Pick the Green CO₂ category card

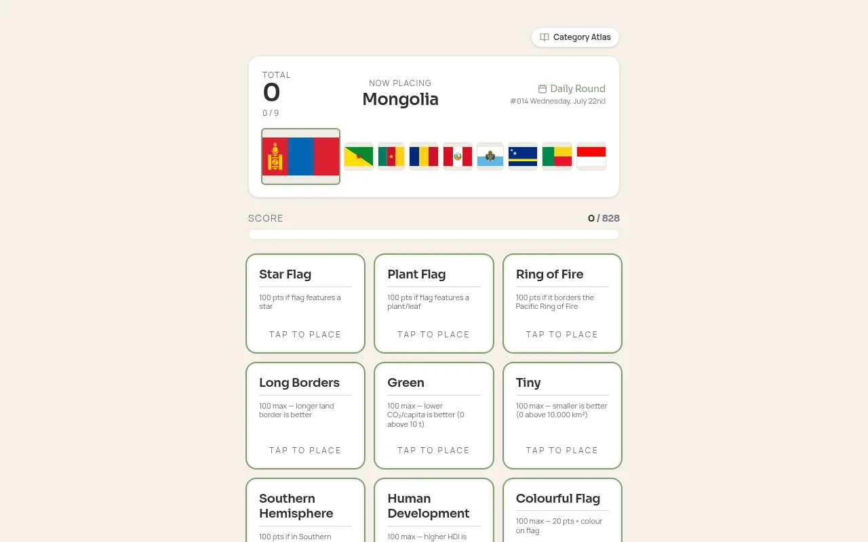(434, 415)
